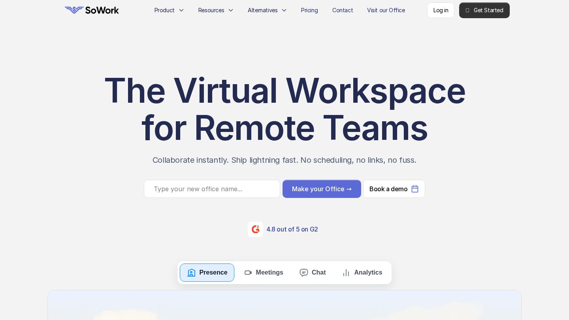Image resolution: width=569 pixels, height=320 pixels.
Task: Click the Make your Office button
Action: pyautogui.click(x=322, y=189)
